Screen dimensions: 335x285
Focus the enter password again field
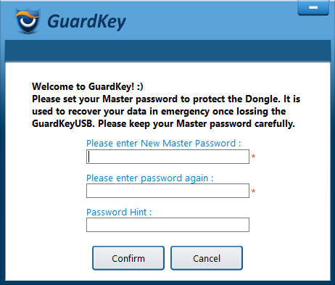[167, 191]
